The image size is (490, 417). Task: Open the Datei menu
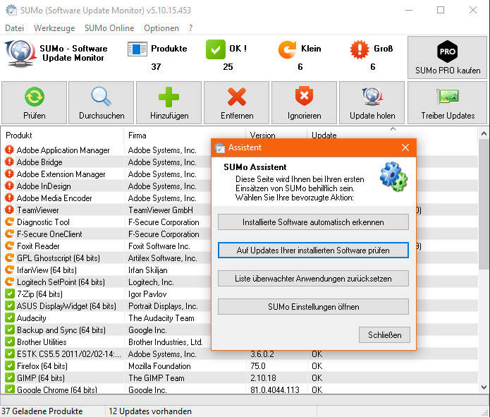coord(14,28)
